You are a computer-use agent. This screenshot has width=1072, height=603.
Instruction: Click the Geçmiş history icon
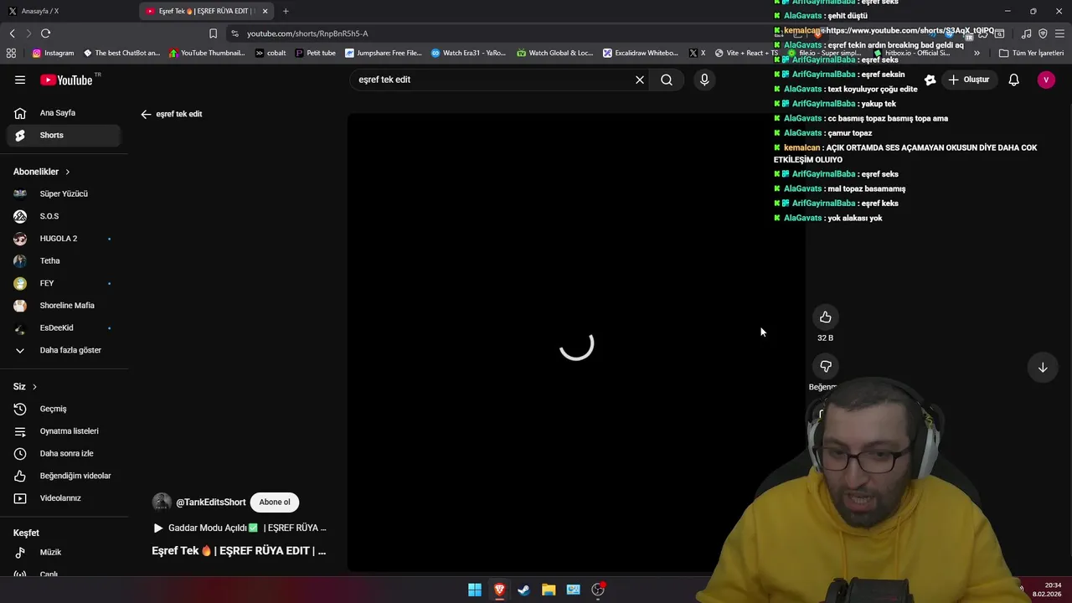tap(20, 409)
